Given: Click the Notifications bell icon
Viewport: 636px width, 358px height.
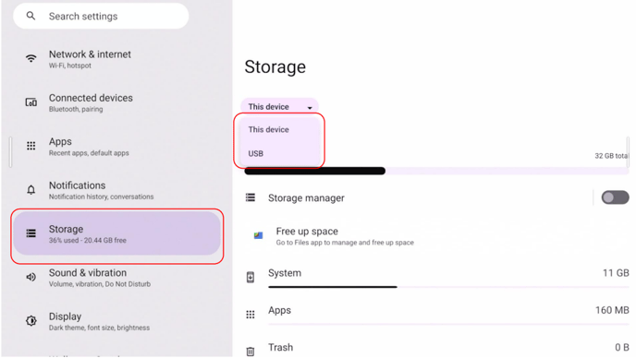Looking at the screenshot, I should click(31, 189).
